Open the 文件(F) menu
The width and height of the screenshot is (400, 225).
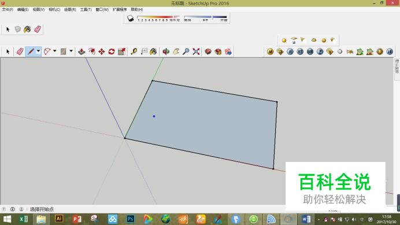point(8,9)
